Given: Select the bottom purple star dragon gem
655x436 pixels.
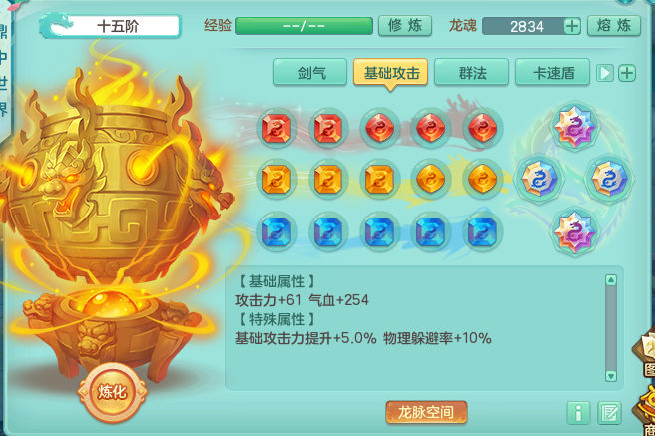Looking at the screenshot, I should coord(574,232).
